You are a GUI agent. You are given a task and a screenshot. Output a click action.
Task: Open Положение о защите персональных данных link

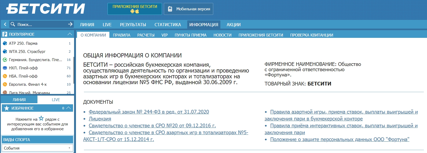340,139
